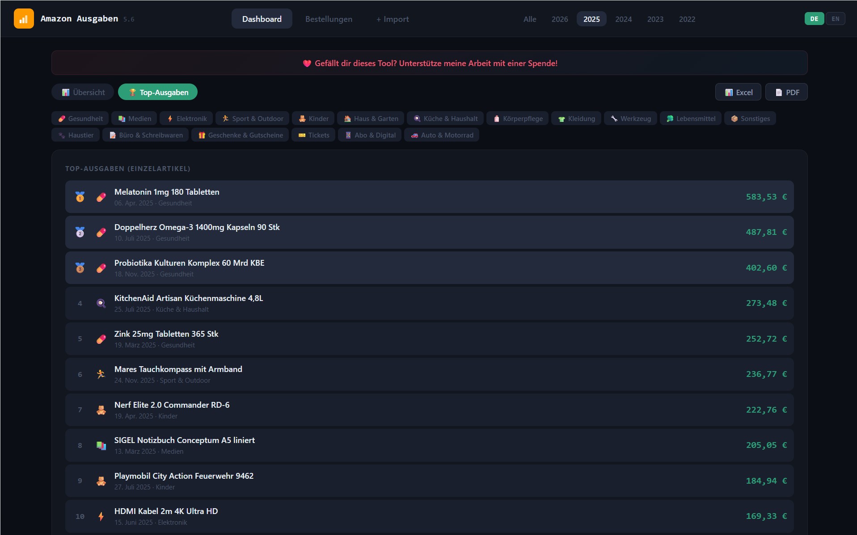This screenshot has height=535, width=857.
Task: Click the teddy icon beside Playmobil City Action
Action: pyautogui.click(x=101, y=481)
